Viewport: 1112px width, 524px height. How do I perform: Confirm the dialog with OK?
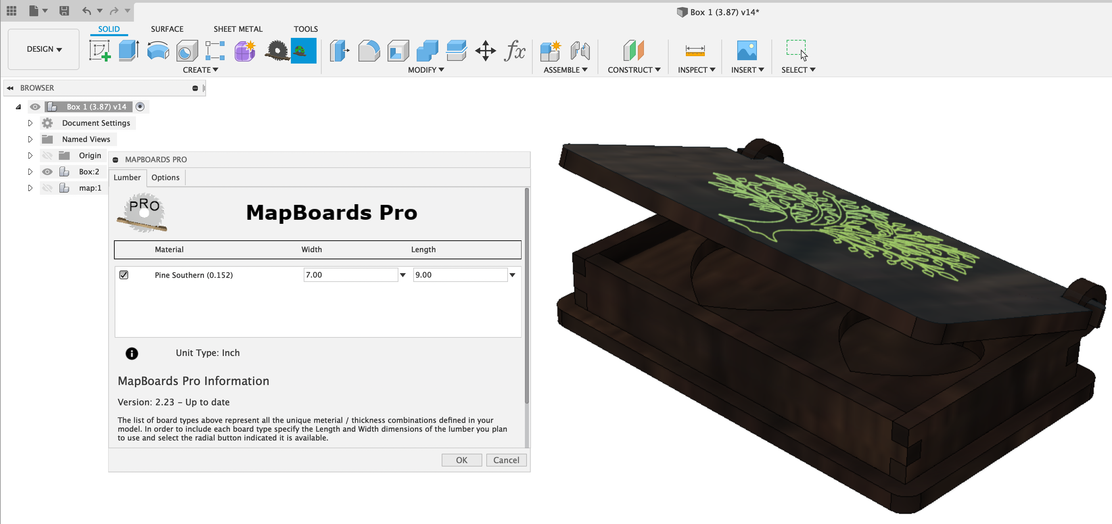tap(461, 460)
